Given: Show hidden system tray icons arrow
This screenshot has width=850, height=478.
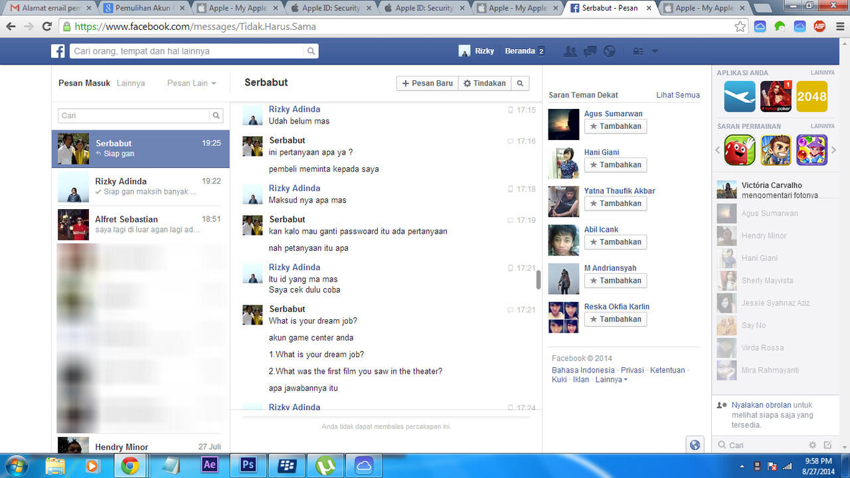Looking at the screenshot, I should tap(742, 466).
